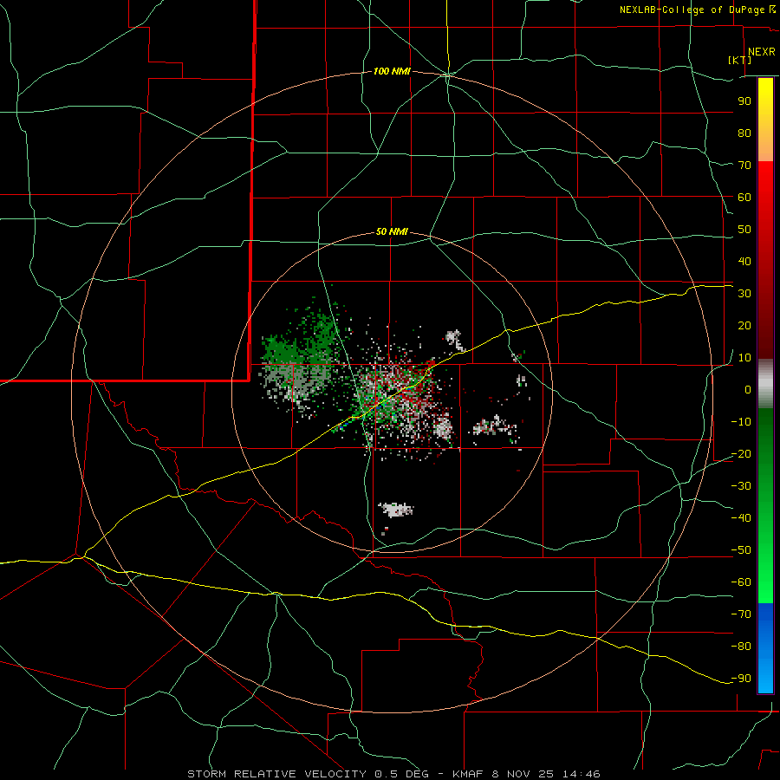Select the positive "10" scale value

tap(744, 358)
